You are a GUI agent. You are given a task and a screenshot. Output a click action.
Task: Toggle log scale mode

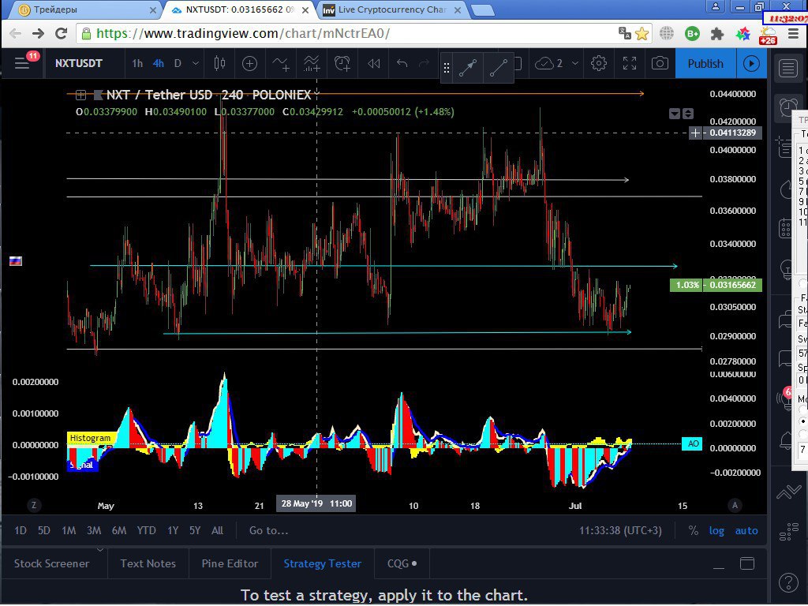716,530
